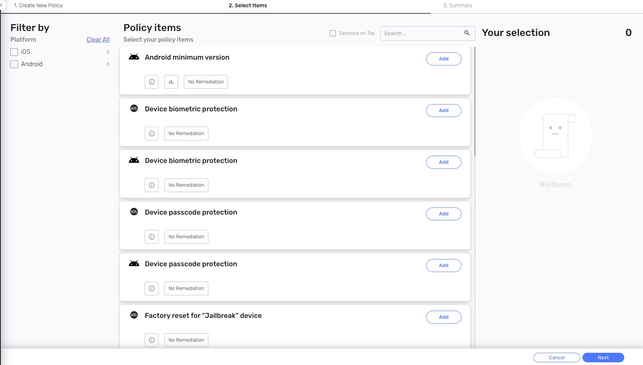Open No Remediation for Android minimum version
This screenshot has width=643, height=365.
click(x=206, y=82)
